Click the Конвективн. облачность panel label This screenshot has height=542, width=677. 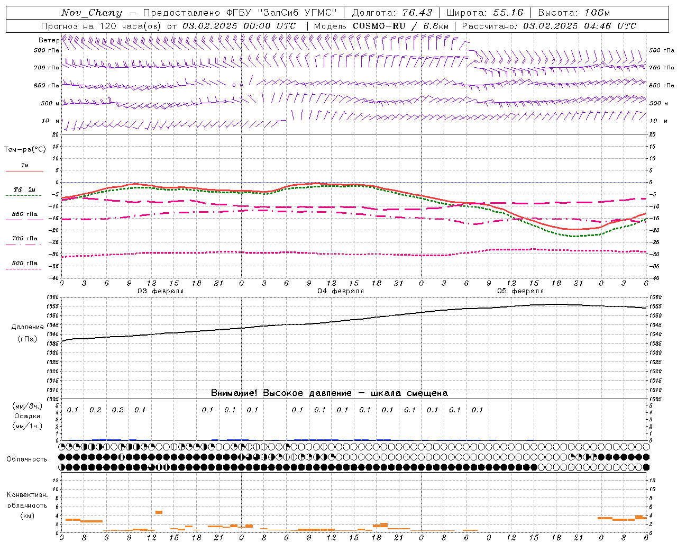[x=27, y=500]
